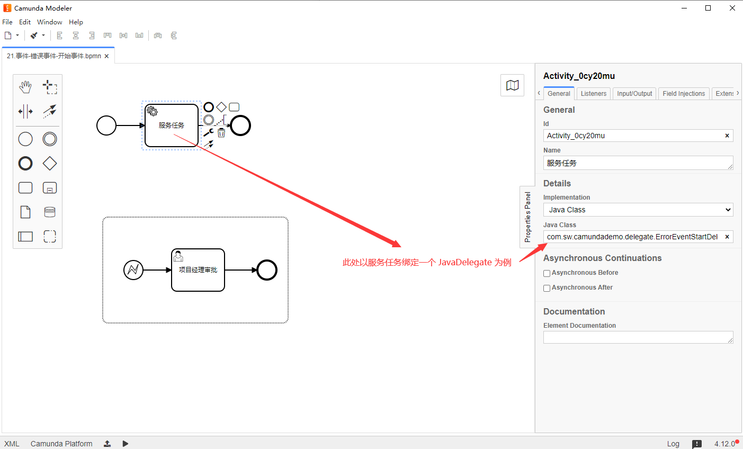Append EndEvent from context pad
Image resolution: width=743 pixels, height=449 pixels.
(x=209, y=107)
